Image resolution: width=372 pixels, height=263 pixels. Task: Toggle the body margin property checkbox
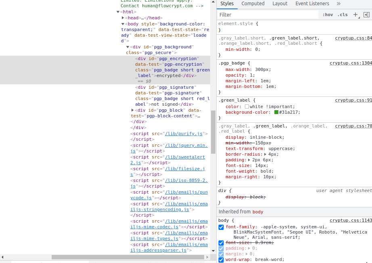[x=221, y=254]
